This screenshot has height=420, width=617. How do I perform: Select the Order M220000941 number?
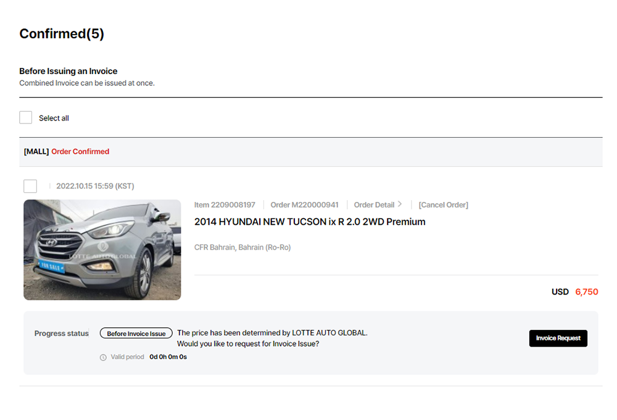point(304,205)
